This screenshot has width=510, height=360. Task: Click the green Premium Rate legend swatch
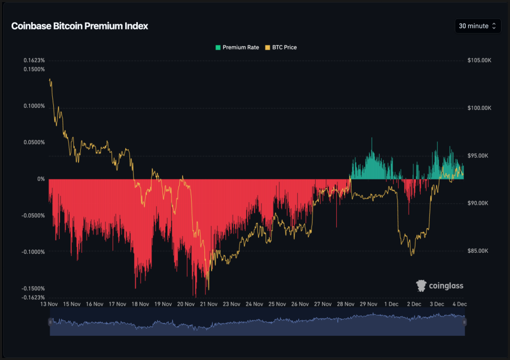(x=218, y=48)
